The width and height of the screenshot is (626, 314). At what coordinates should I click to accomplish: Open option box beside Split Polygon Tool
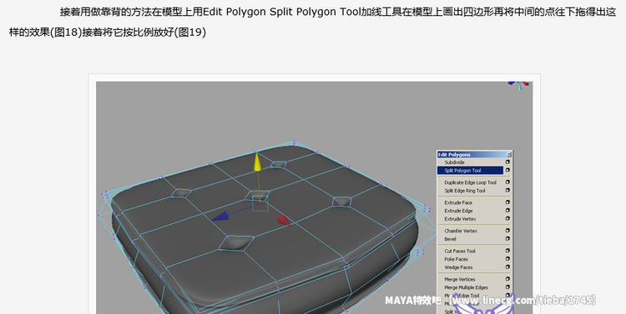507,170
